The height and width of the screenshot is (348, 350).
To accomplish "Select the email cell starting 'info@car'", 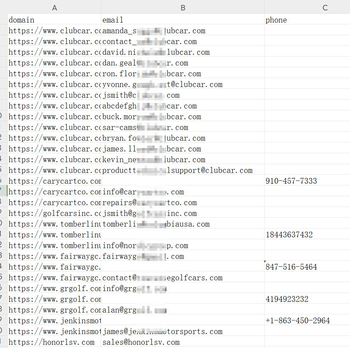I will [183, 192].
